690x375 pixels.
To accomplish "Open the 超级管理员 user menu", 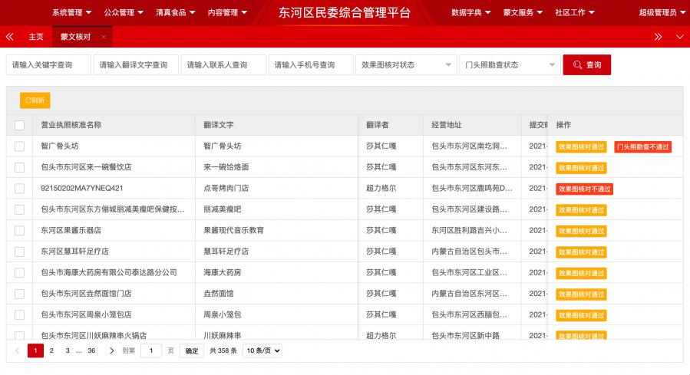I will (x=662, y=12).
